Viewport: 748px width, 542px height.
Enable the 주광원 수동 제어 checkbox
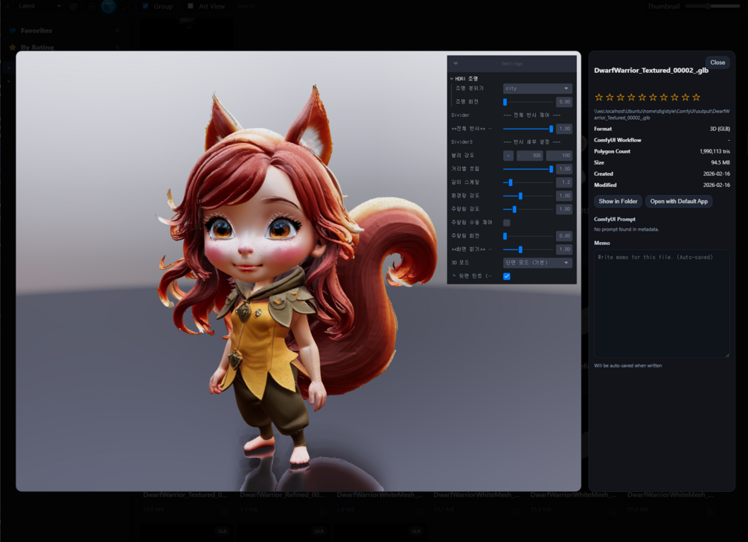tap(507, 223)
